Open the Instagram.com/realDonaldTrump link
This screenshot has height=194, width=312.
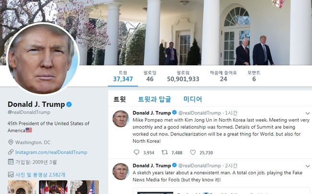pyautogui.click(x=51, y=152)
